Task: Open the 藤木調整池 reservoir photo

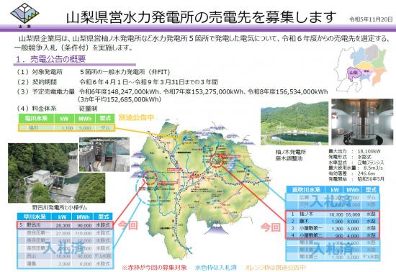Action: coord(294,123)
